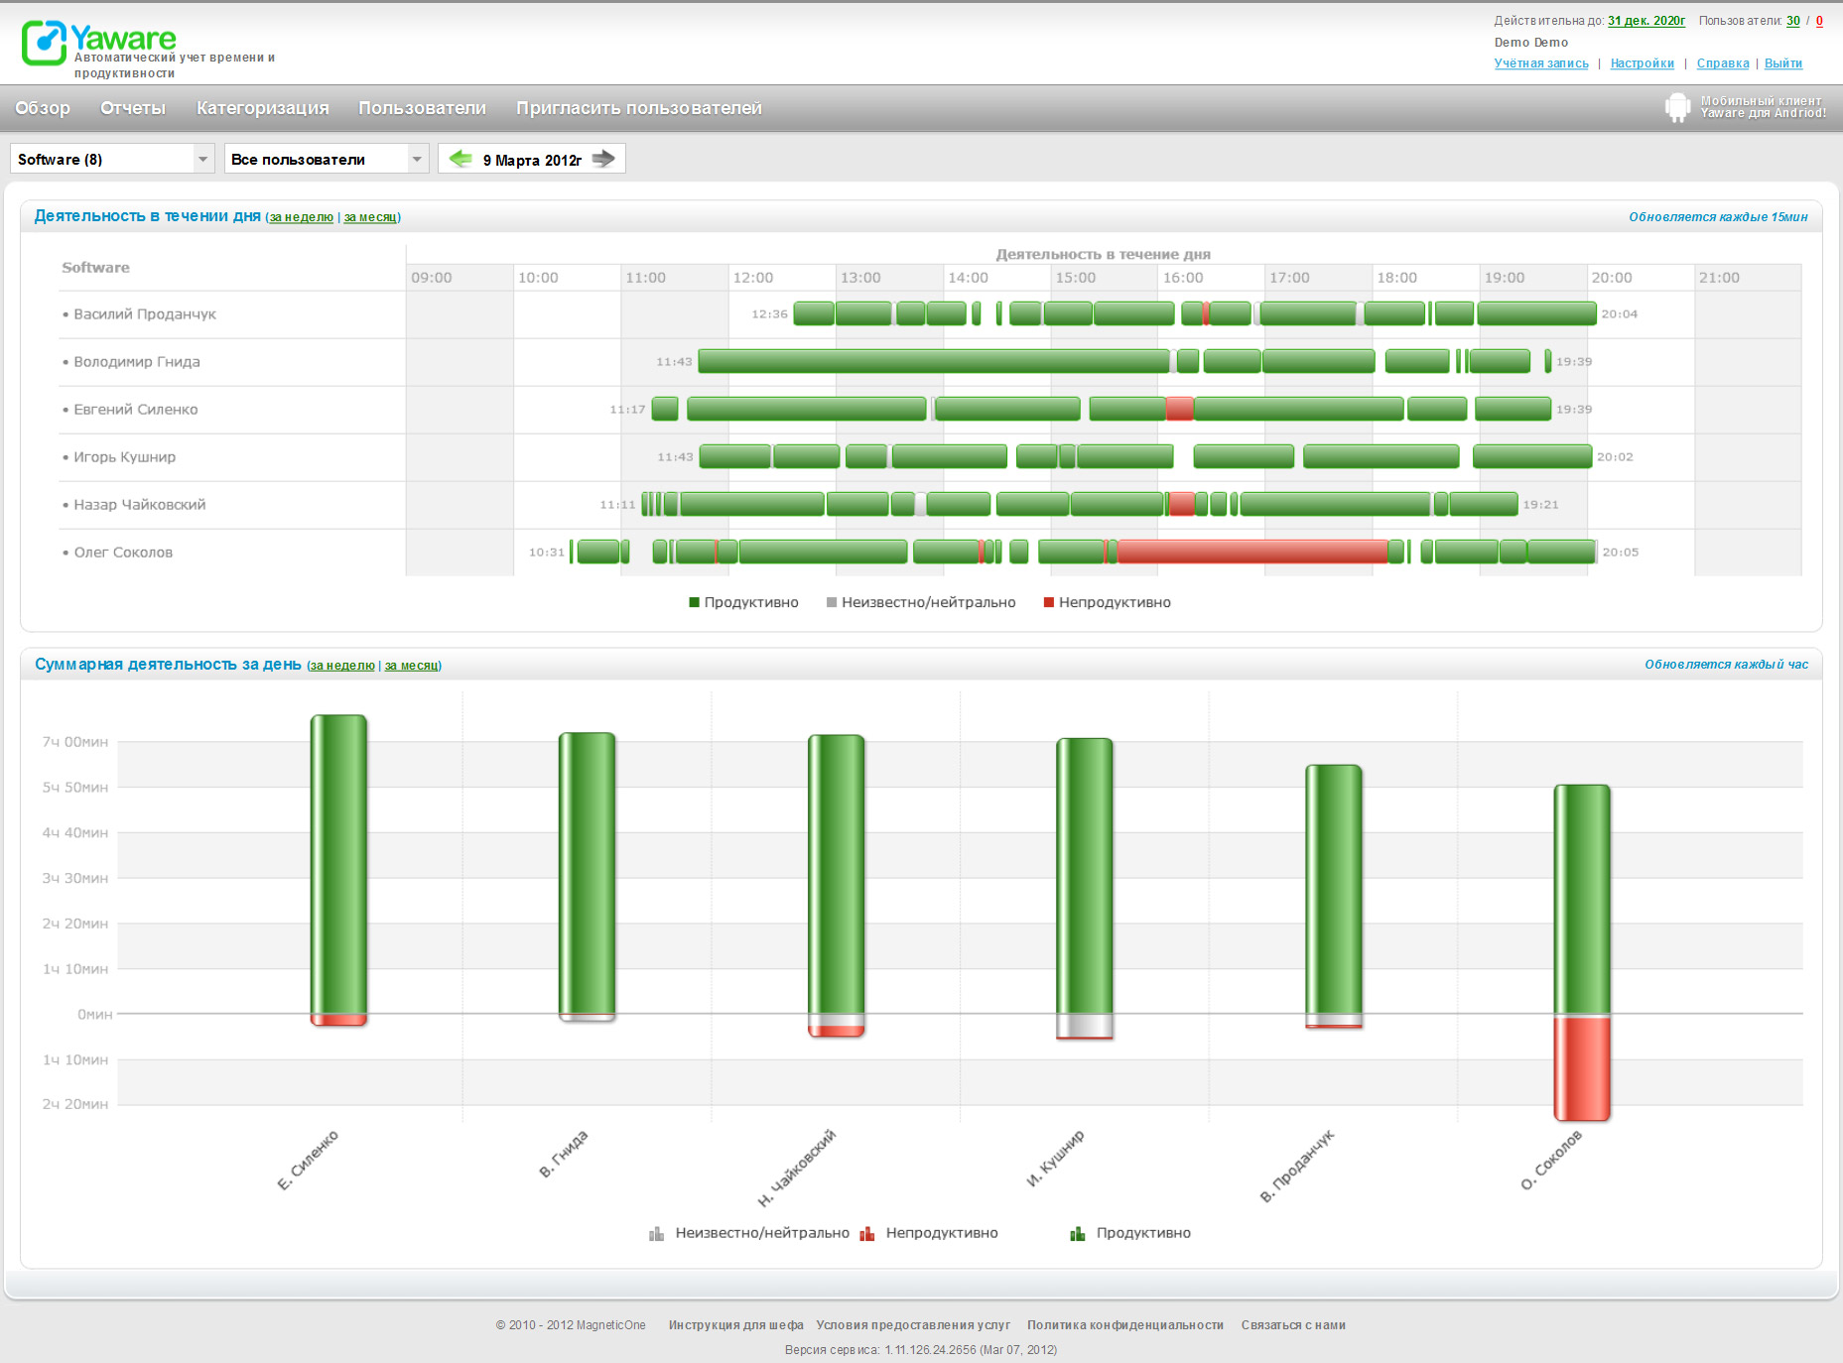Show summary activity за месяц

[x=412, y=666]
